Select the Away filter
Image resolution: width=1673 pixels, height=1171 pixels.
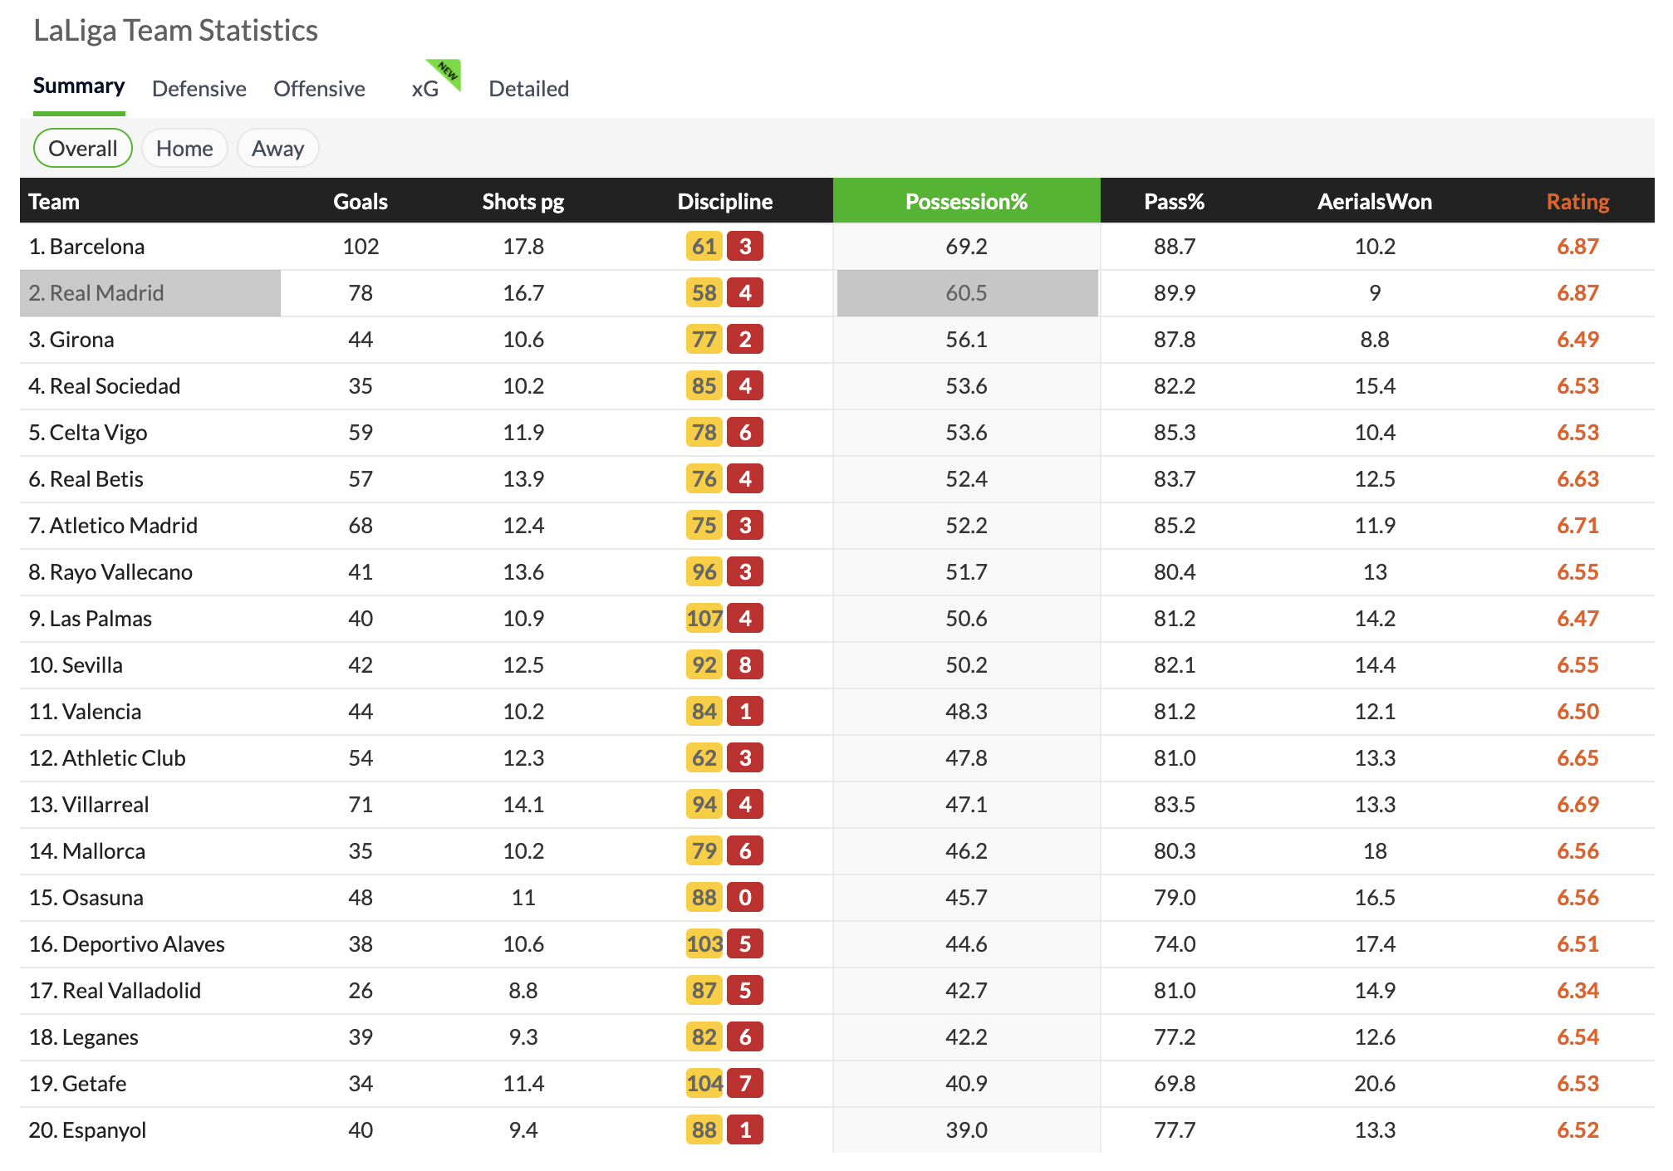278,148
